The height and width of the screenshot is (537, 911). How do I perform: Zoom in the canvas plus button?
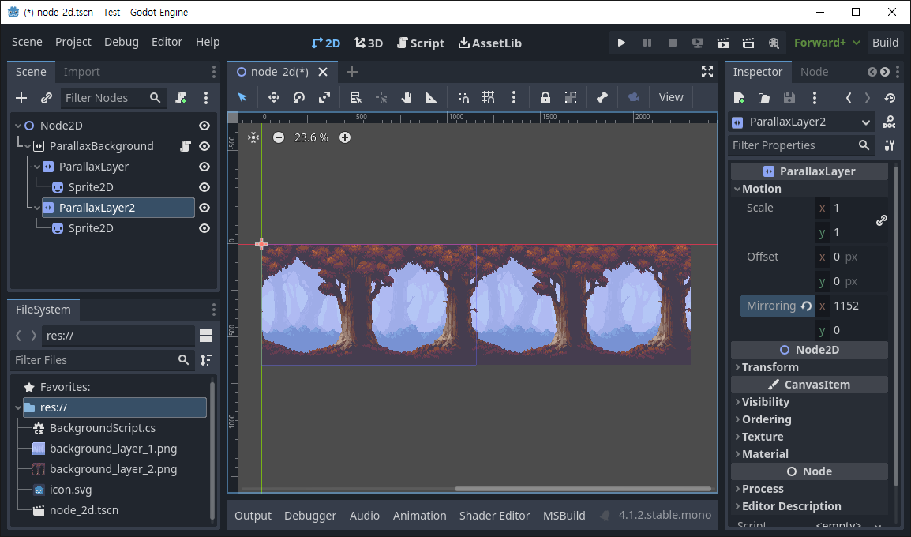click(344, 137)
